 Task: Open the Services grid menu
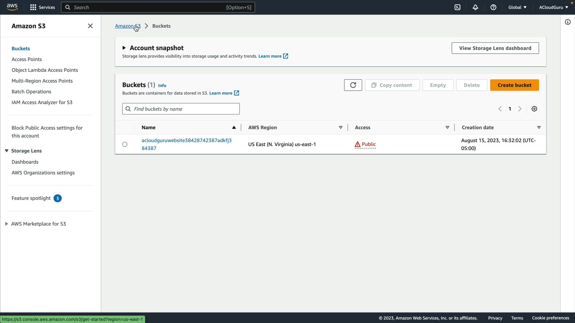(x=42, y=7)
